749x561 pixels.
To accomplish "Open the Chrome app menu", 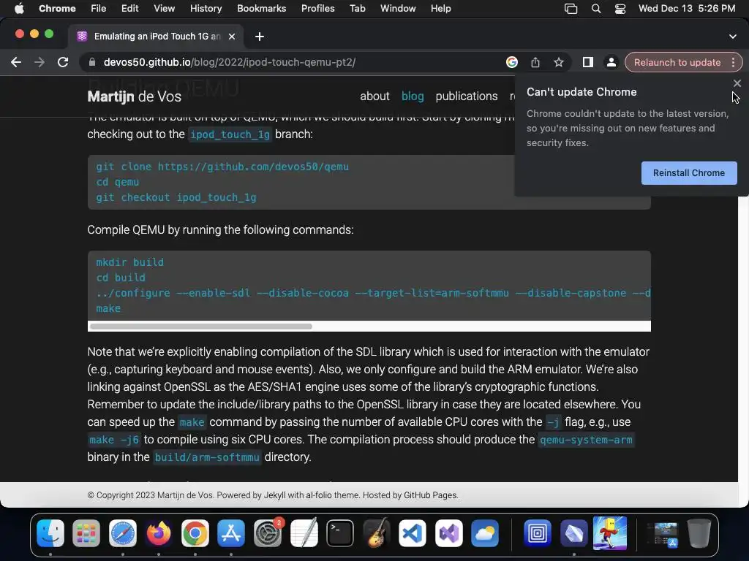I will click(x=57, y=9).
